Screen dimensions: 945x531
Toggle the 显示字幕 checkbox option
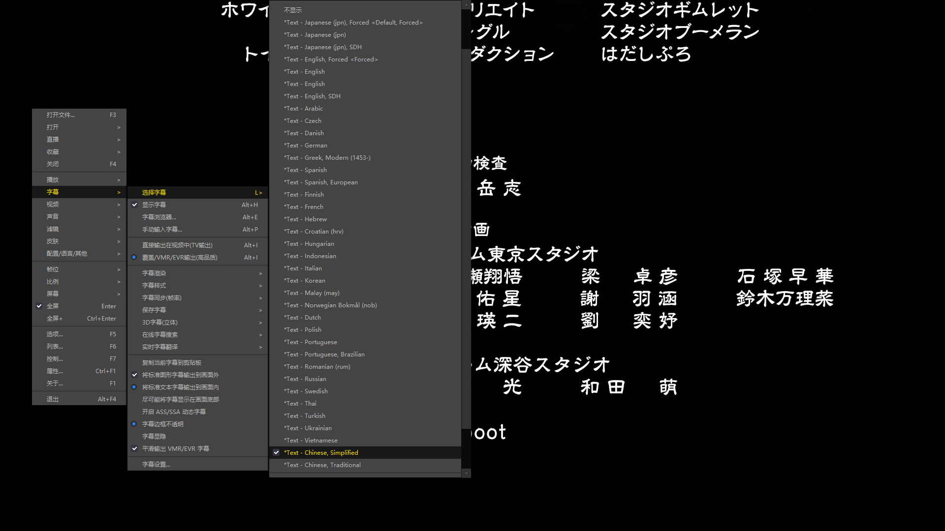[197, 205]
